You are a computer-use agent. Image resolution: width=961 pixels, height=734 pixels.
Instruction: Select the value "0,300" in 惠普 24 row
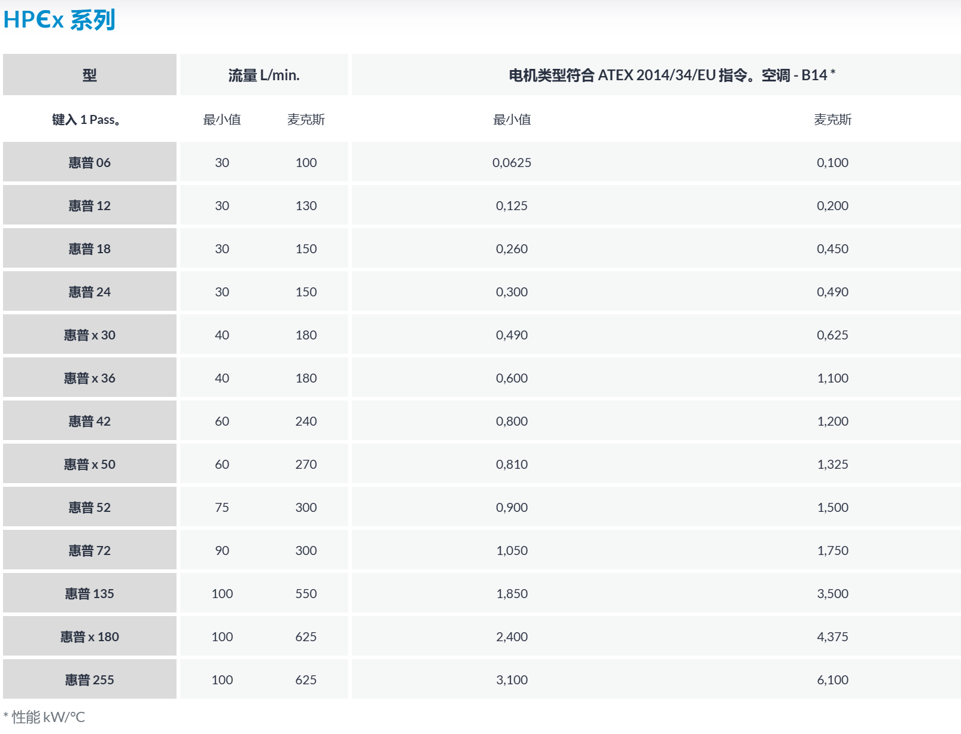(x=512, y=292)
